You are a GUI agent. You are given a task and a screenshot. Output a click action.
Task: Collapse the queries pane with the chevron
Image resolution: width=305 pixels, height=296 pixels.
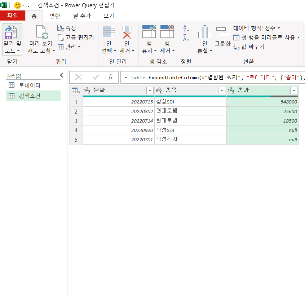coord(62,75)
